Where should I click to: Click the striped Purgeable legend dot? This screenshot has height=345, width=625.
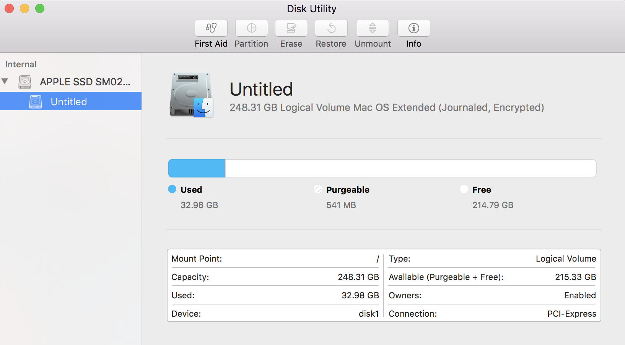[317, 189]
